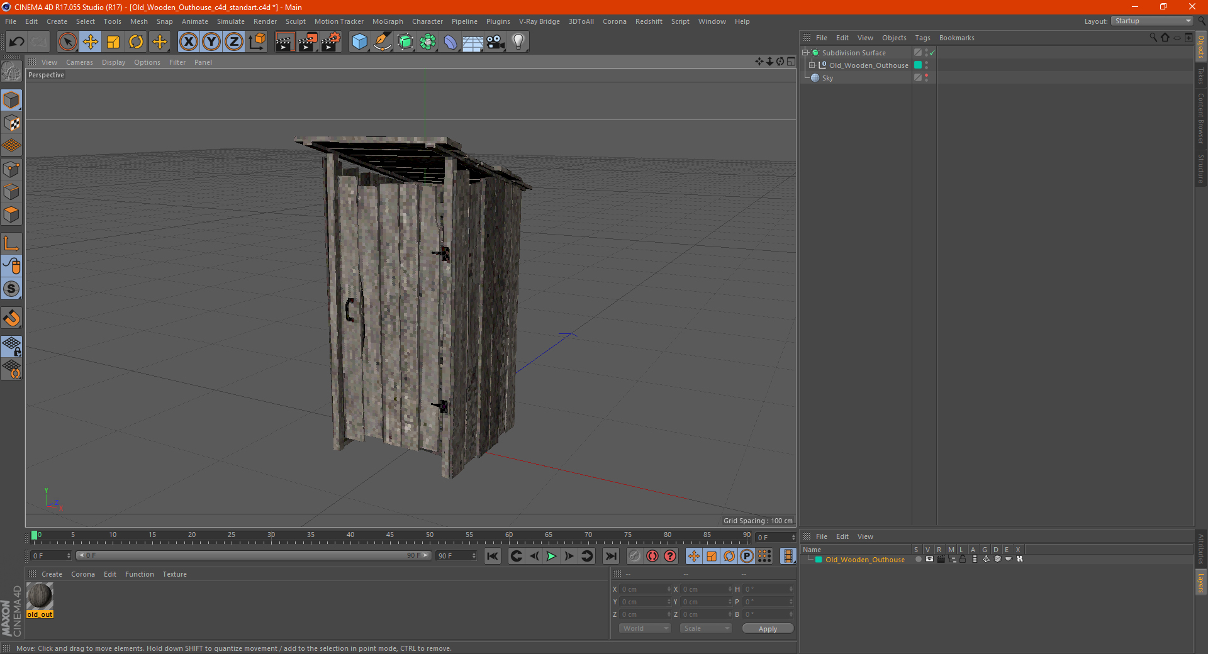Render the active view clapperboard icon
This screenshot has width=1208, height=654.
coord(284,42)
